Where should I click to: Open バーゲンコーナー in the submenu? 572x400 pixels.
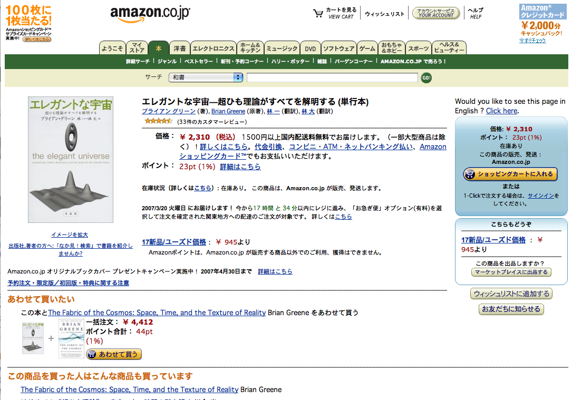tap(354, 62)
